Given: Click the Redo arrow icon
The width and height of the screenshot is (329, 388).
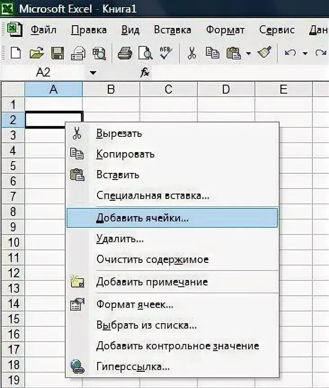Looking at the screenshot, I should 321,53.
